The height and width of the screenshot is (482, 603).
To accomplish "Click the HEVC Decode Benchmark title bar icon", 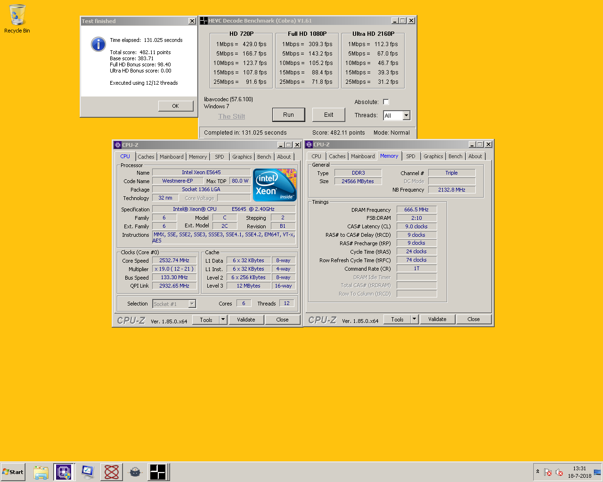I will click(204, 21).
